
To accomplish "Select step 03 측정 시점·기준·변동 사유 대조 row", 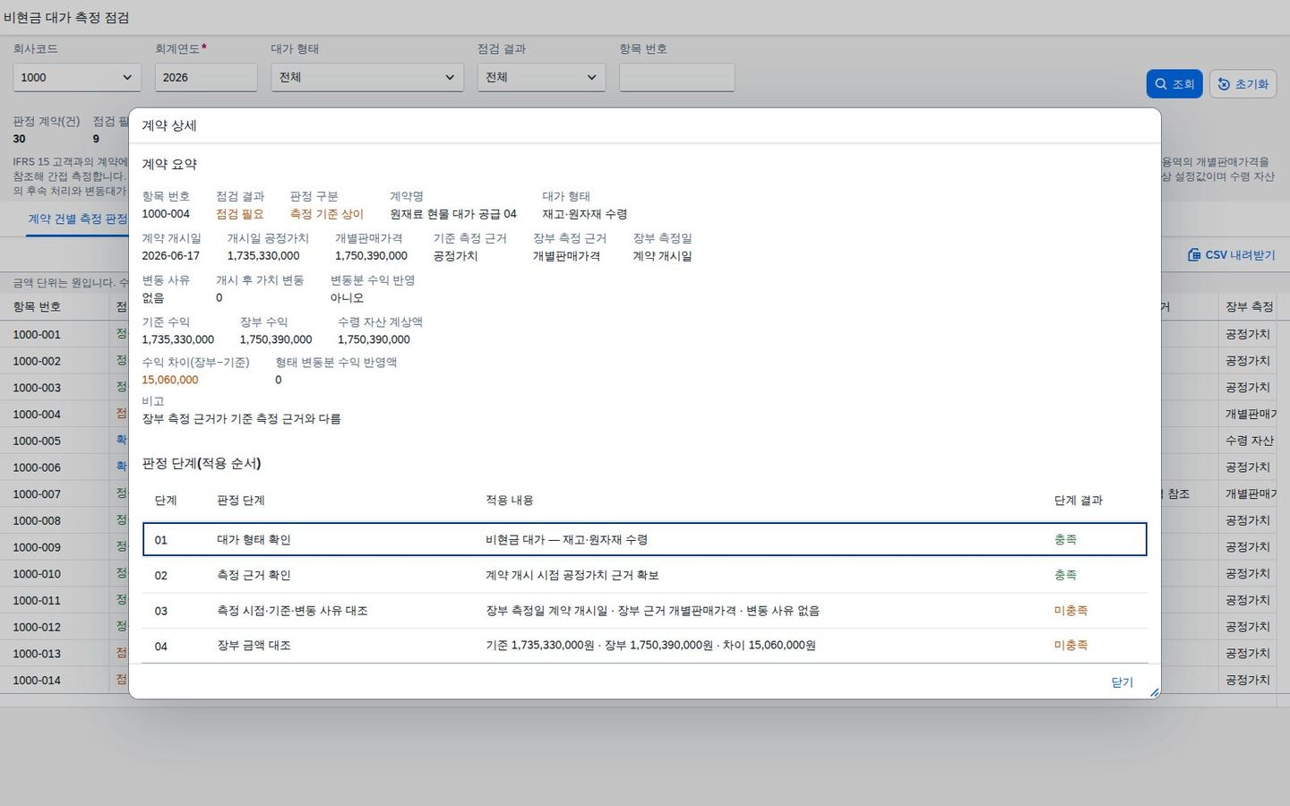I will [645, 611].
